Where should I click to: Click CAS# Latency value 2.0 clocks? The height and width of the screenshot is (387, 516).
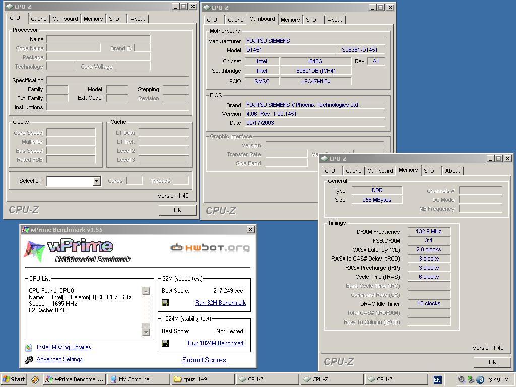(429, 249)
